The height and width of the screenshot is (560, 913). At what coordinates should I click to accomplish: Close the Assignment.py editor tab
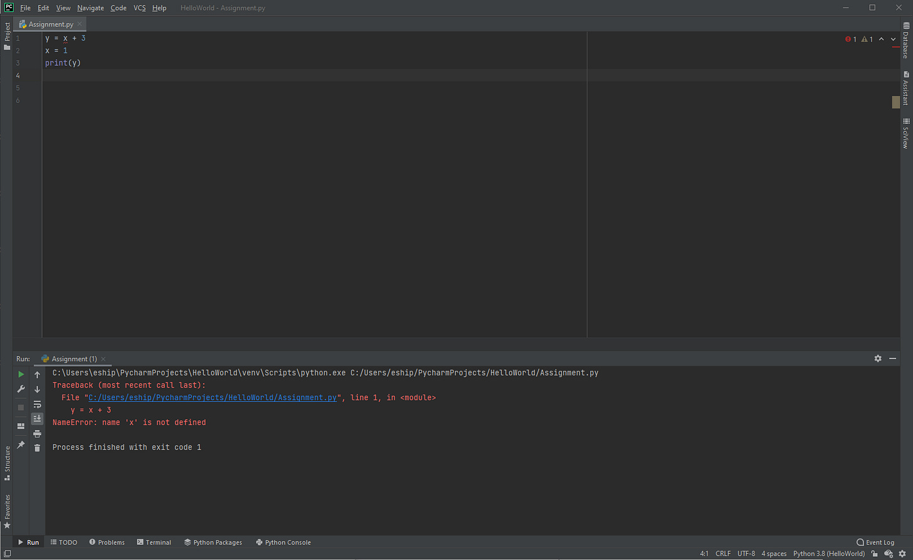point(80,24)
